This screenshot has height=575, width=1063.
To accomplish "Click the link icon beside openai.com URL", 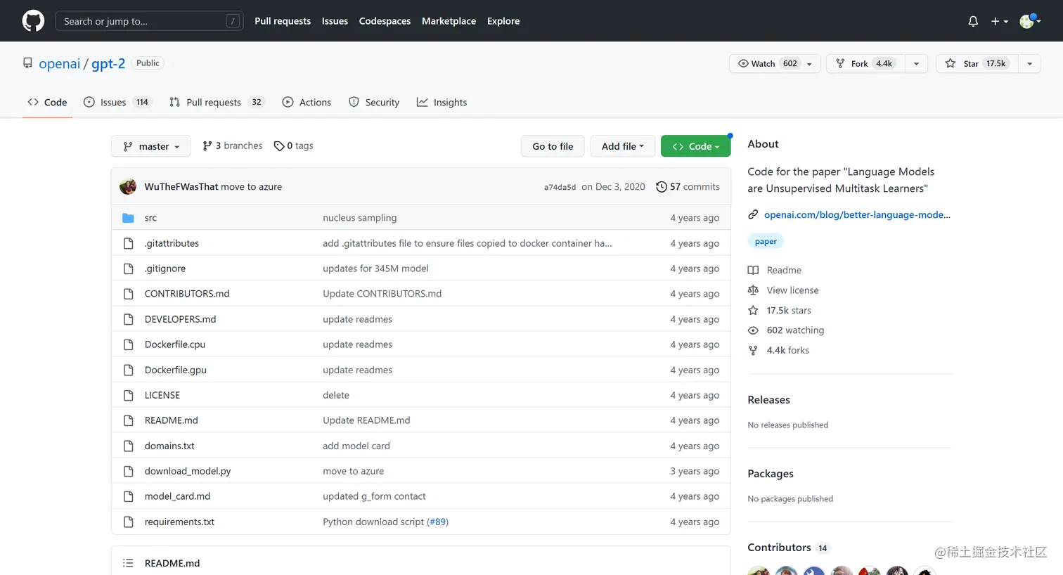I will point(753,215).
